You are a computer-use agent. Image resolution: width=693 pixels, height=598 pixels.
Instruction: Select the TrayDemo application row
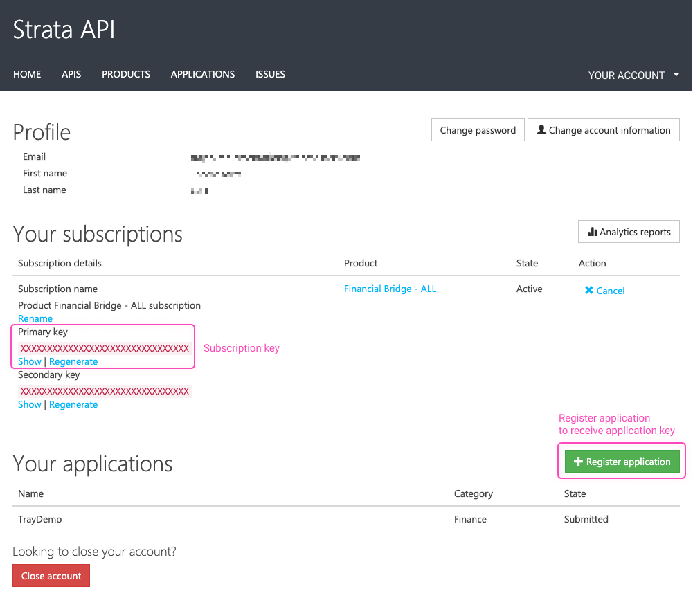tap(39, 519)
